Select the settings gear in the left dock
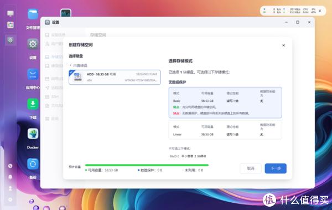This screenshot has height=210, width=332. [11, 40]
